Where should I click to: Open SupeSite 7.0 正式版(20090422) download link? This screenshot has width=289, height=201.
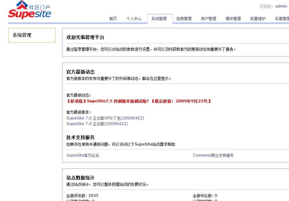coord(97,124)
